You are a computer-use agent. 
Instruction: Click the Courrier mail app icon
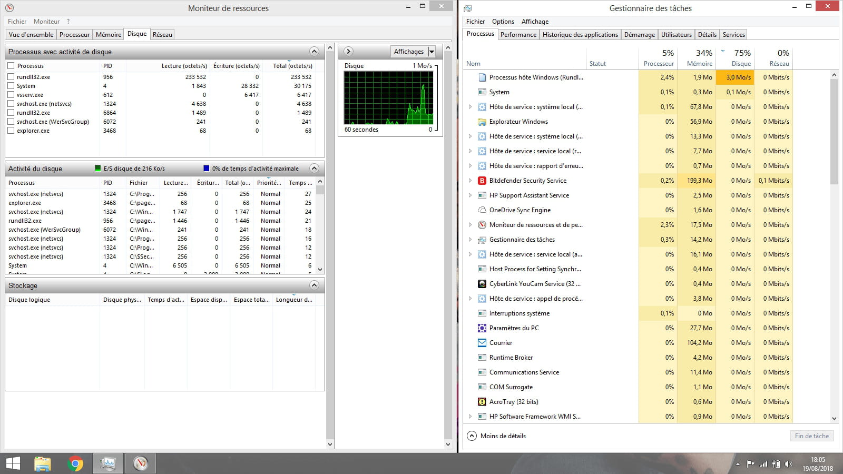pyautogui.click(x=482, y=343)
